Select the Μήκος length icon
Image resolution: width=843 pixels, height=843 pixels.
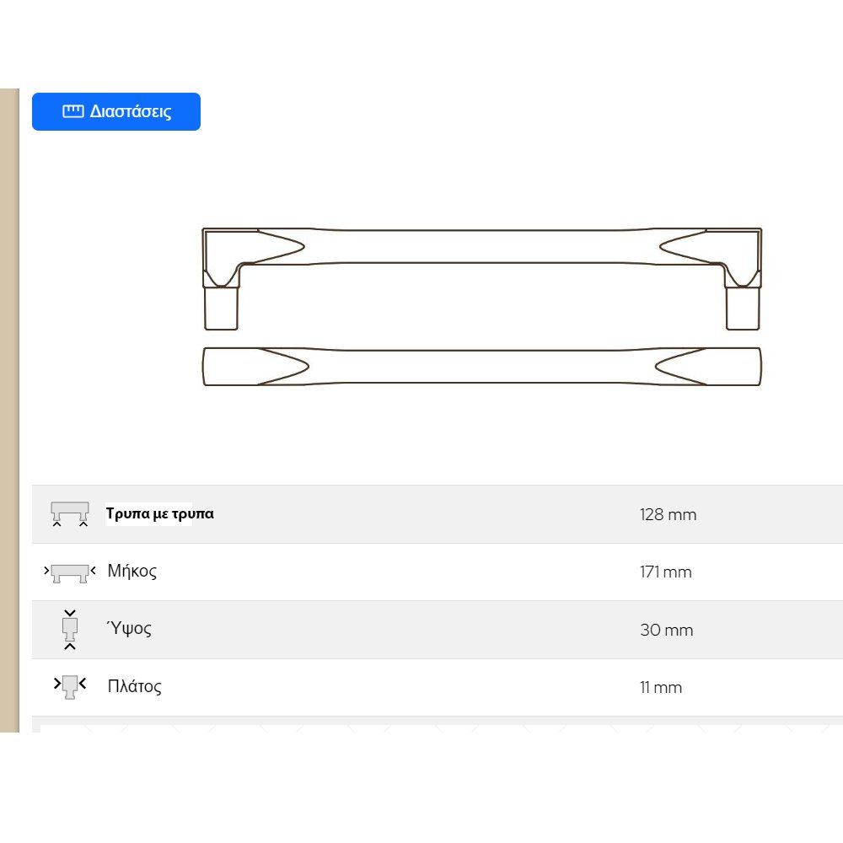[x=70, y=572]
